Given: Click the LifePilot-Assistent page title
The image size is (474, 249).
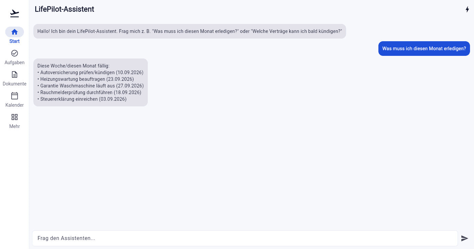Looking at the screenshot, I should [65, 9].
